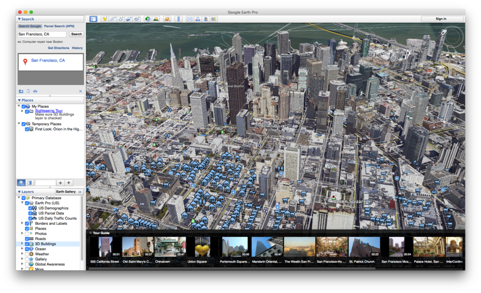Open the Ruler measurement tool

point(178,19)
